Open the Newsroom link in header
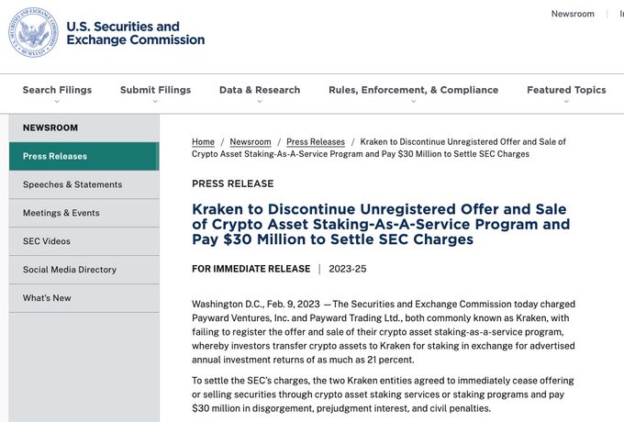 (x=573, y=14)
